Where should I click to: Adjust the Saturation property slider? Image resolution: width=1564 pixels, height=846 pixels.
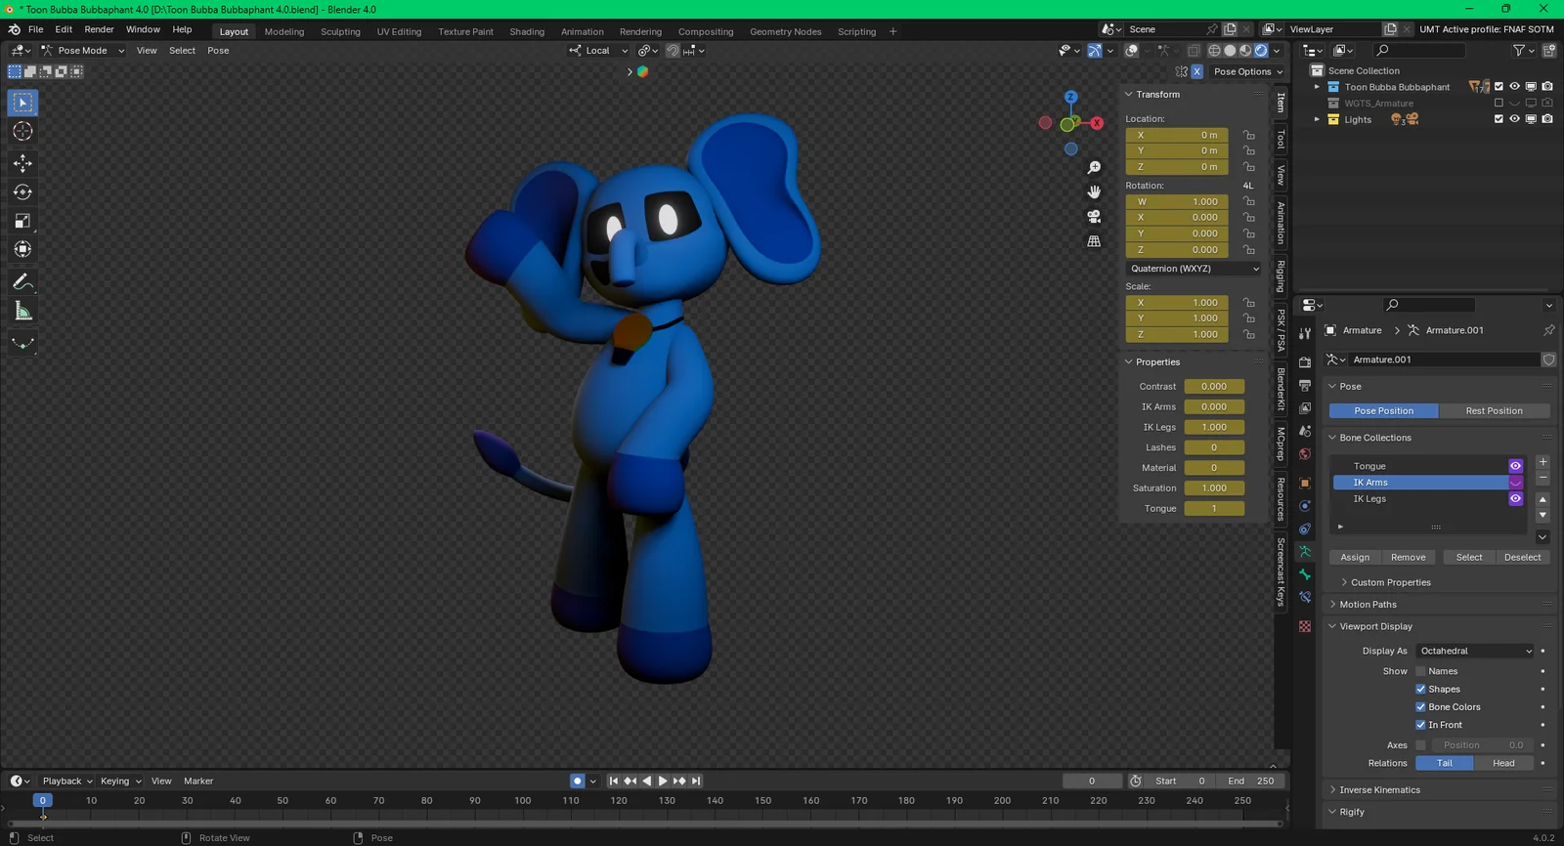point(1214,488)
